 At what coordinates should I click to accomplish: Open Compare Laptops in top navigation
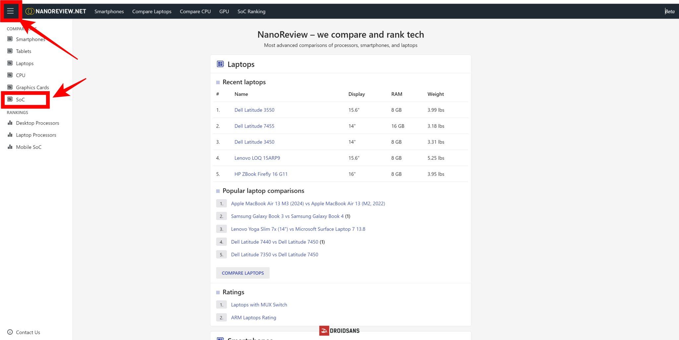(152, 11)
